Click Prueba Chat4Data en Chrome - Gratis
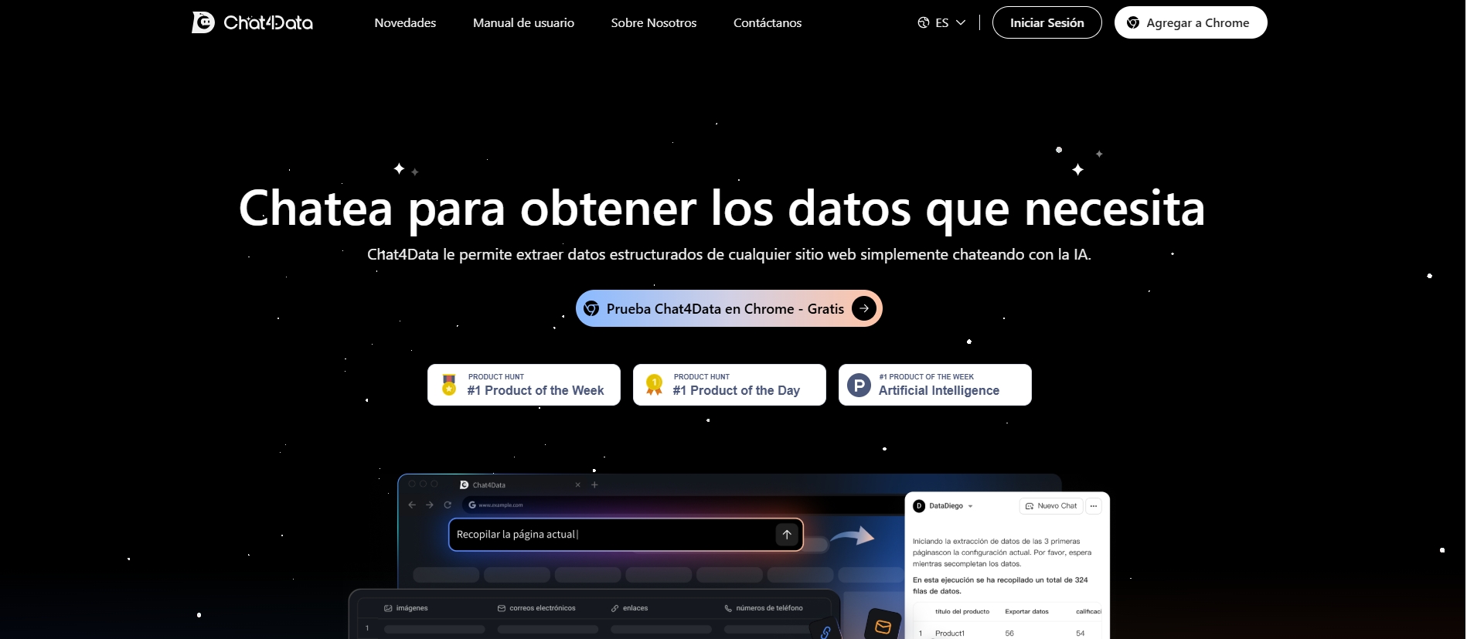Image resolution: width=1467 pixels, height=639 pixels. click(x=729, y=308)
